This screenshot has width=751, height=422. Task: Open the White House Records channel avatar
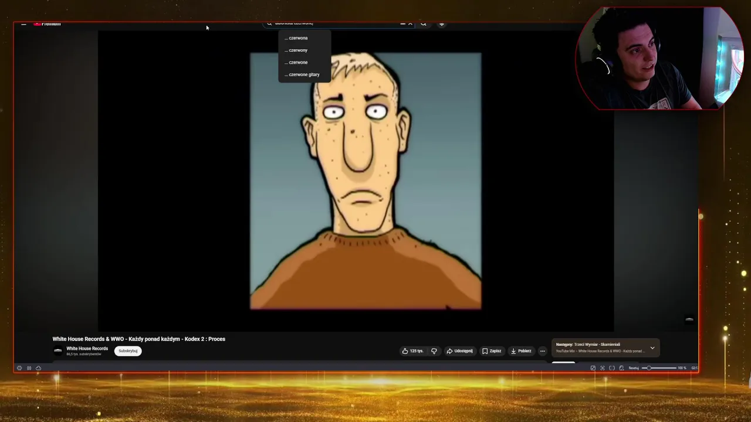point(57,351)
